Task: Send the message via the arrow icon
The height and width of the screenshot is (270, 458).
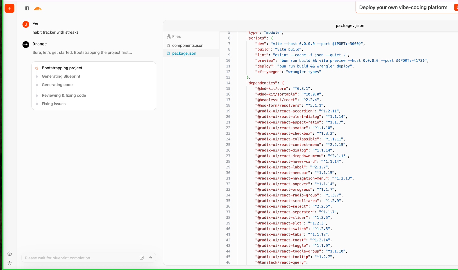Action: pyautogui.click(x=151, y=258)
